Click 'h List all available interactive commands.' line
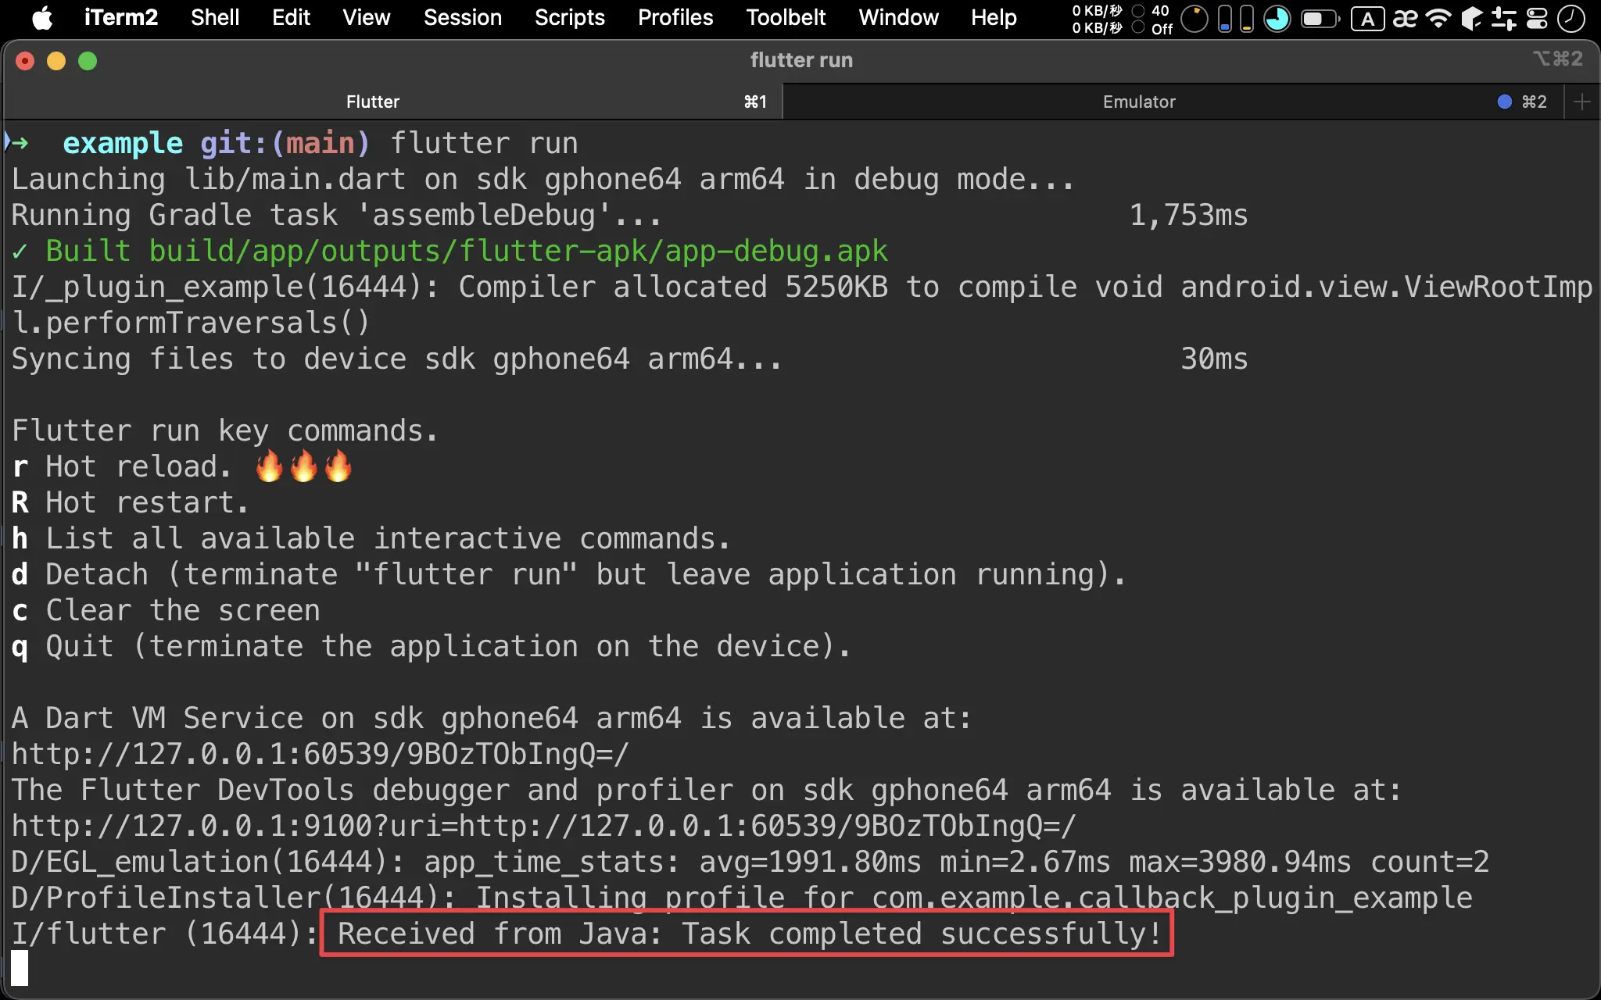Viewport: 1601px width, 1000px height. (371, 538)
